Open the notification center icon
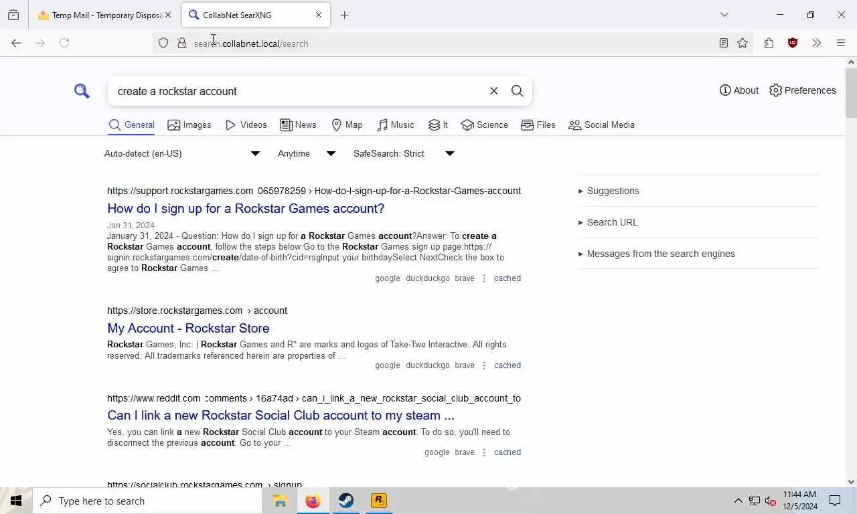Viewport: 857px width, 514px height. pos(835,501)
